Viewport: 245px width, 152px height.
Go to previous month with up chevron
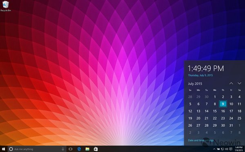[x=231, y=83]
